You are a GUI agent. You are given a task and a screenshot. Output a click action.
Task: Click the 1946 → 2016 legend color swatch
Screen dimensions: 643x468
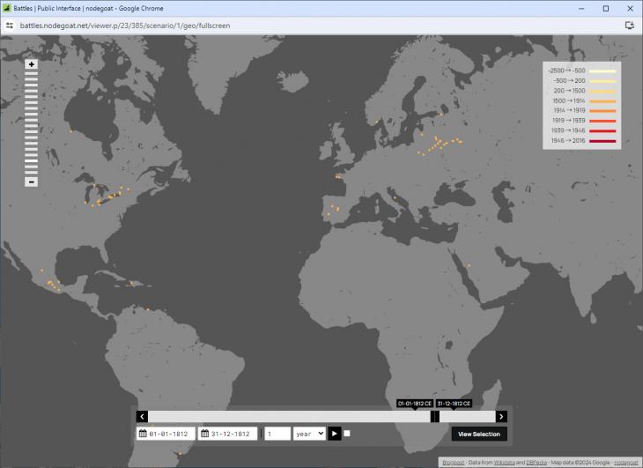pos(602,141)
